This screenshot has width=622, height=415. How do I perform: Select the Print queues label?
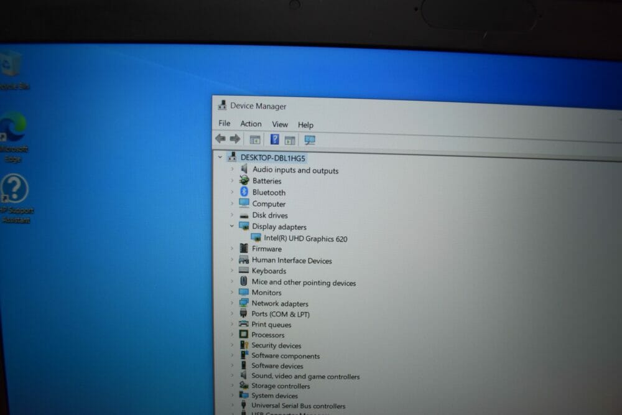(271, 325)
